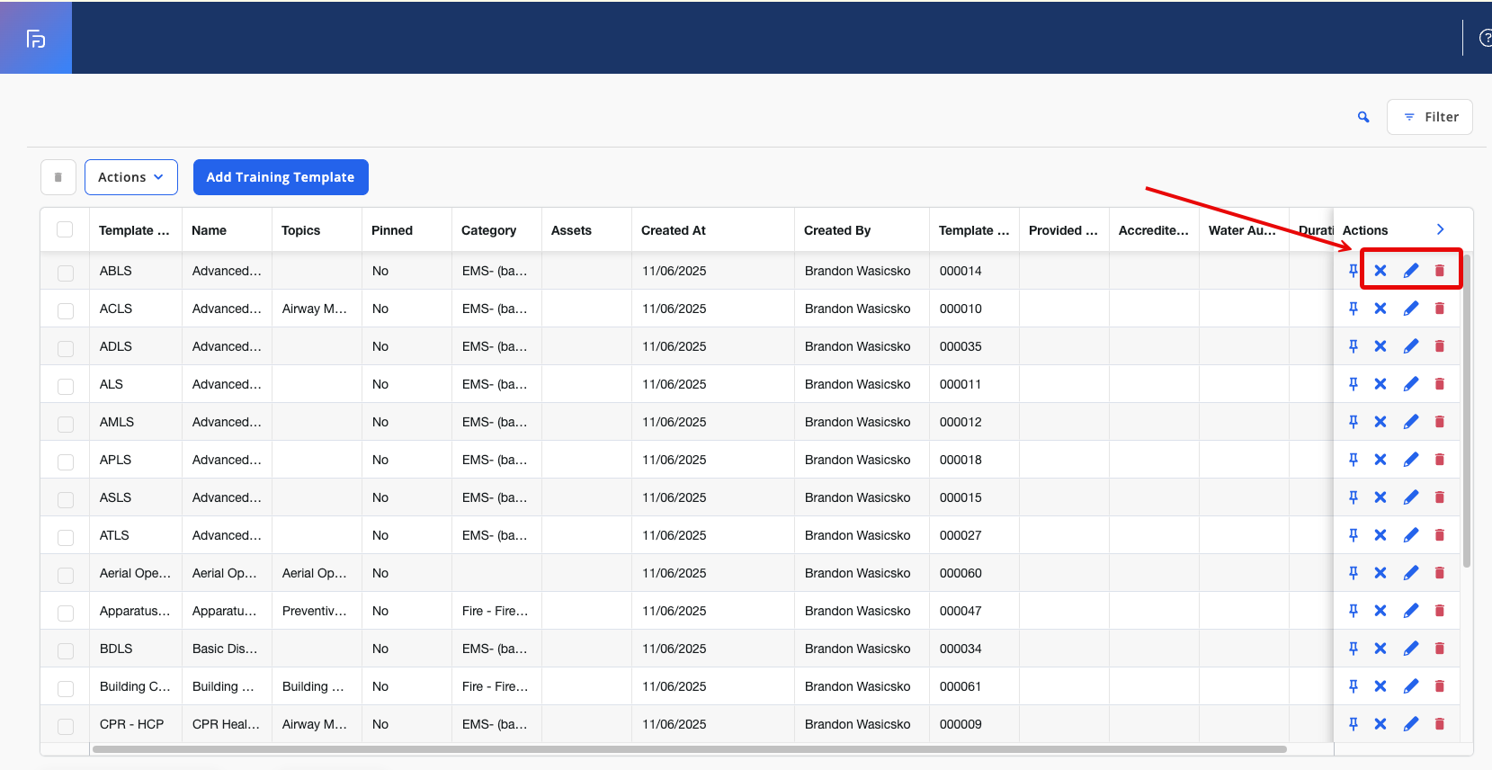Click the bulk delete trash button beside Actions
Viewport: 1492px width, 770px height.
tap(58, 177)
